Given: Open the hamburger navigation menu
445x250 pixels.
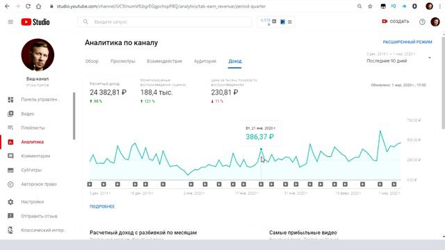Looking at the screenshot, I should (10, 22).
